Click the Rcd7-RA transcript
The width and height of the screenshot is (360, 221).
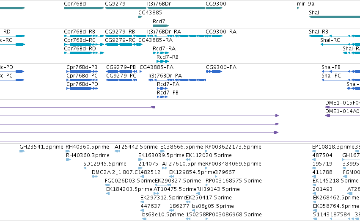[161, 53]
